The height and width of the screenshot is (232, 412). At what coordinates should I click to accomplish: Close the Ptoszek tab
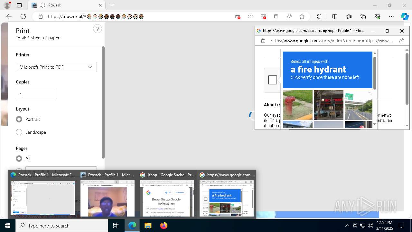tap(100, 5)
